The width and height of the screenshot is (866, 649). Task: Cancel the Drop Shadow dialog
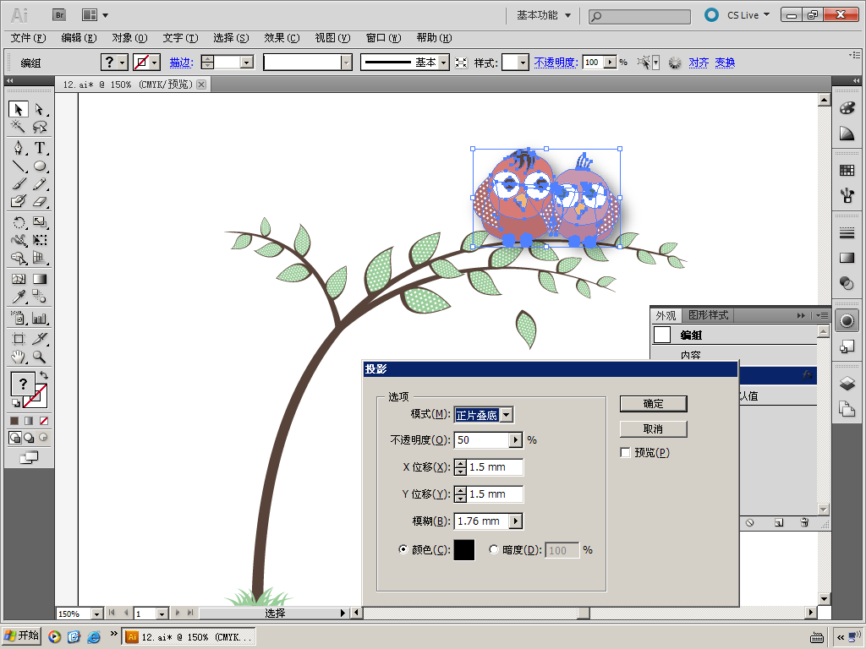[x=654, y=428]
